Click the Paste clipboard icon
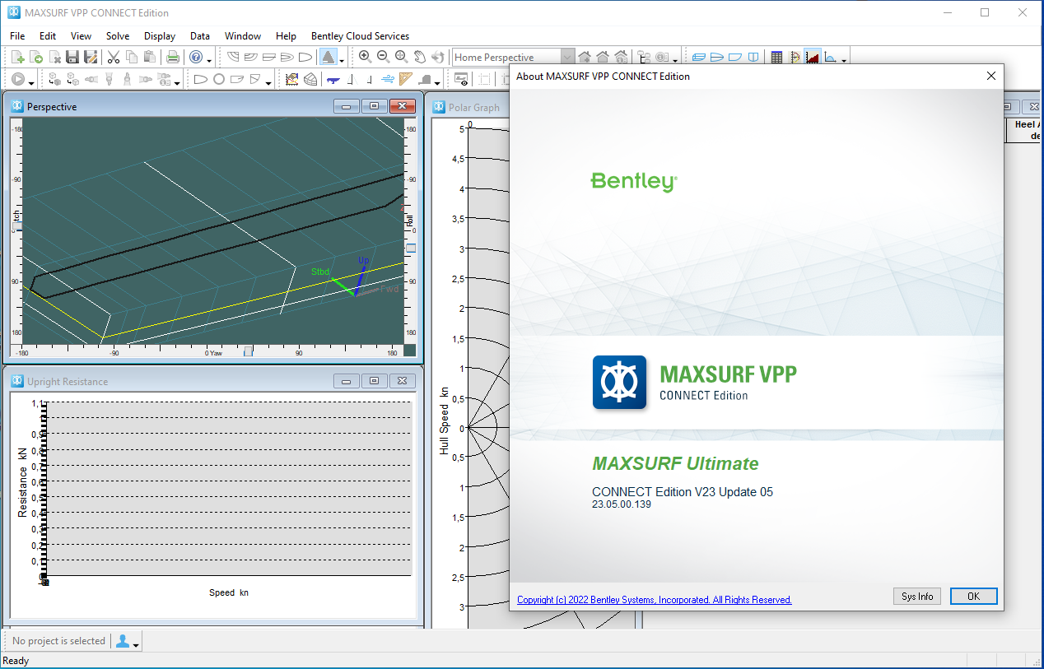The height and width of the screenshot is (669, 1044). (x=150, y=57)
